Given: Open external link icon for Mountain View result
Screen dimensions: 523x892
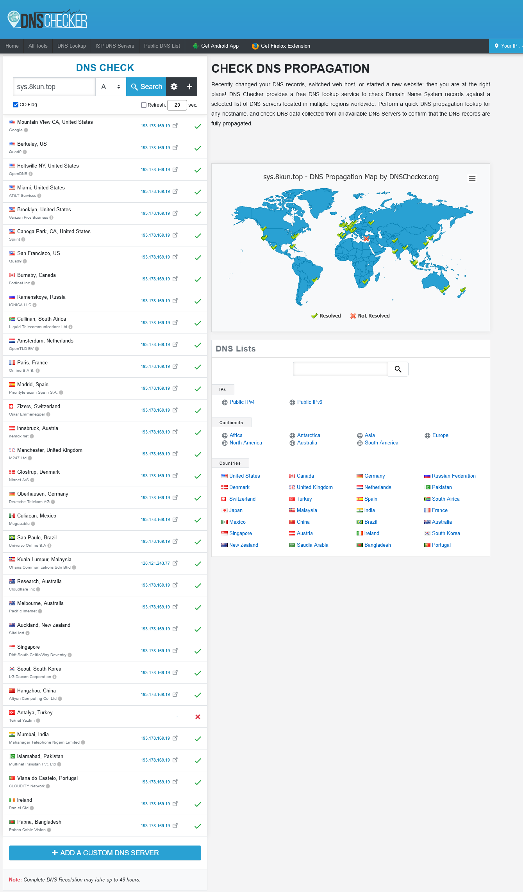Looking at the screenshot, I should coord(175,126).
